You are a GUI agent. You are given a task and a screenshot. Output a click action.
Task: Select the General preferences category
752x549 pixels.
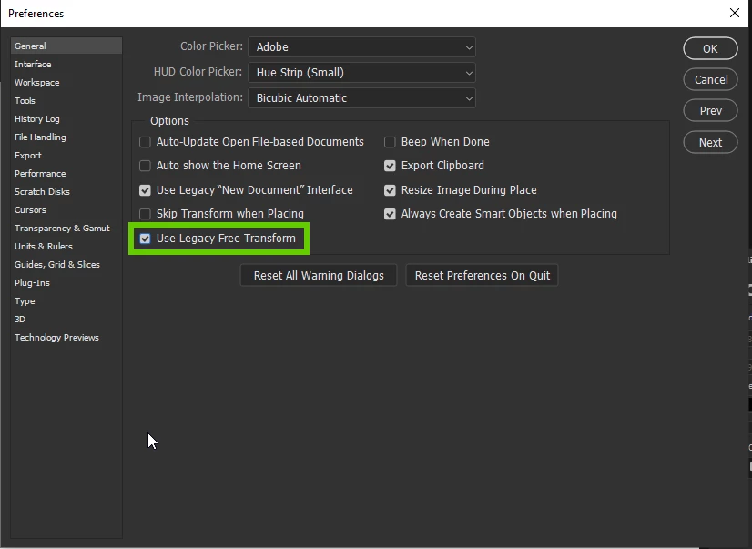(x=66, y=46)
